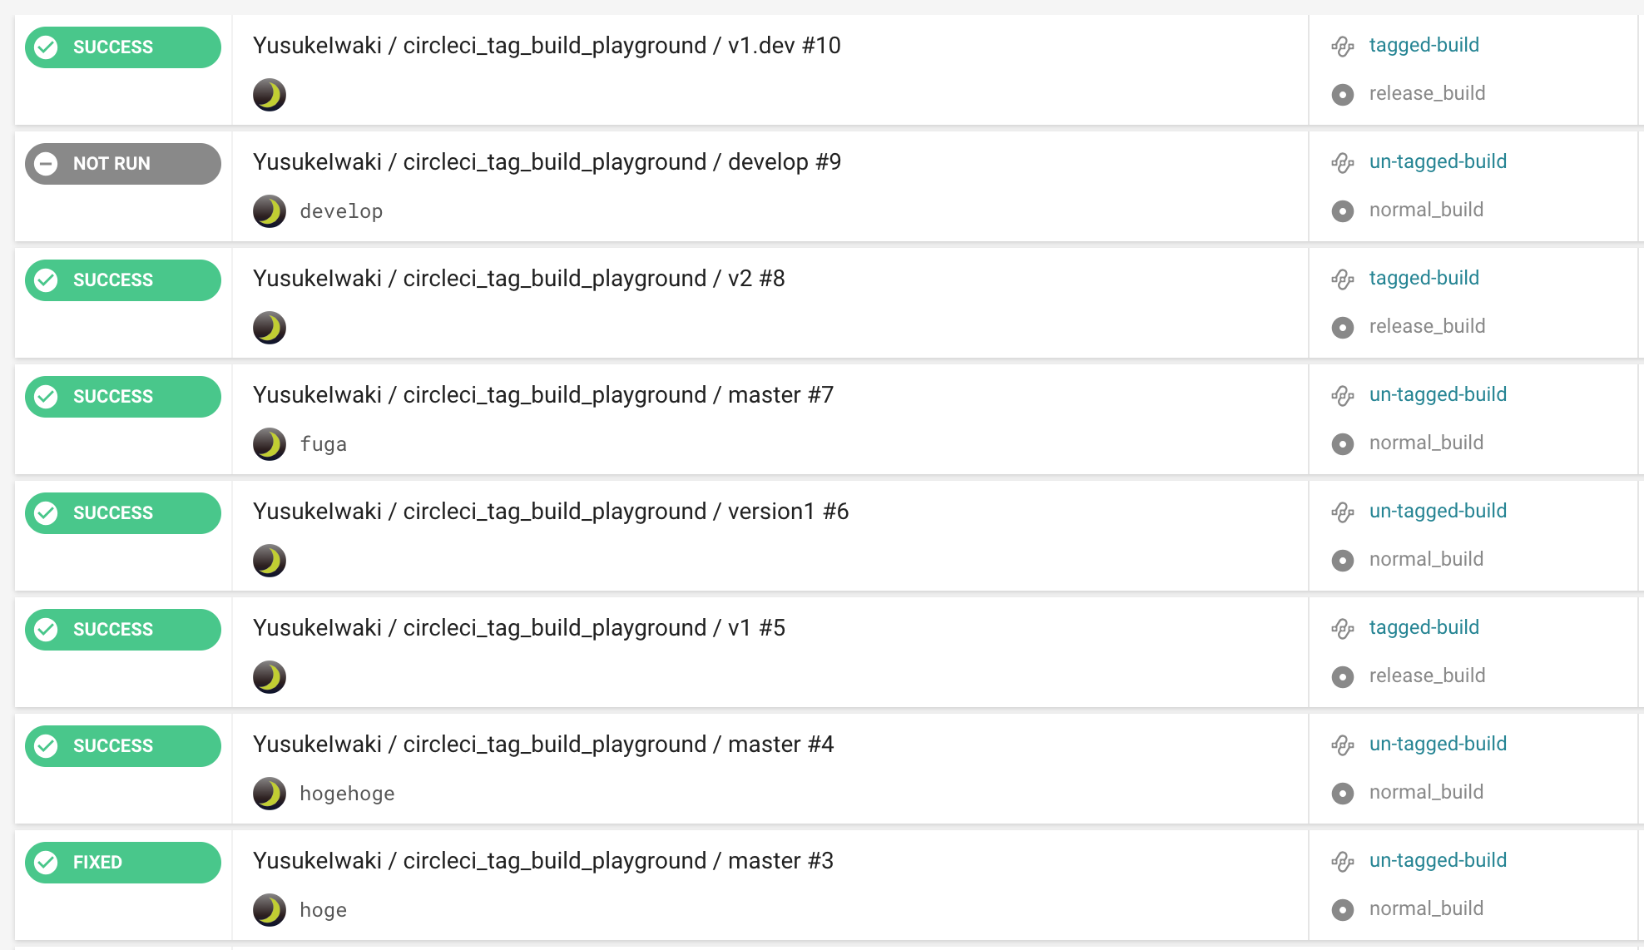
Task: Click the job icon beside normal_build #6
Action: coord(1343,560)
